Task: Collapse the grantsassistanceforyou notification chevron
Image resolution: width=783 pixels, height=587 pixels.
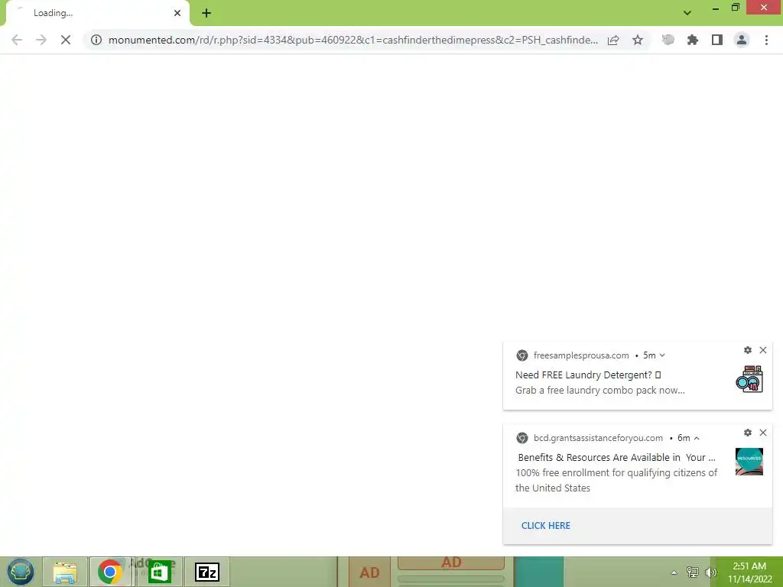Action: tap(697, 438)
